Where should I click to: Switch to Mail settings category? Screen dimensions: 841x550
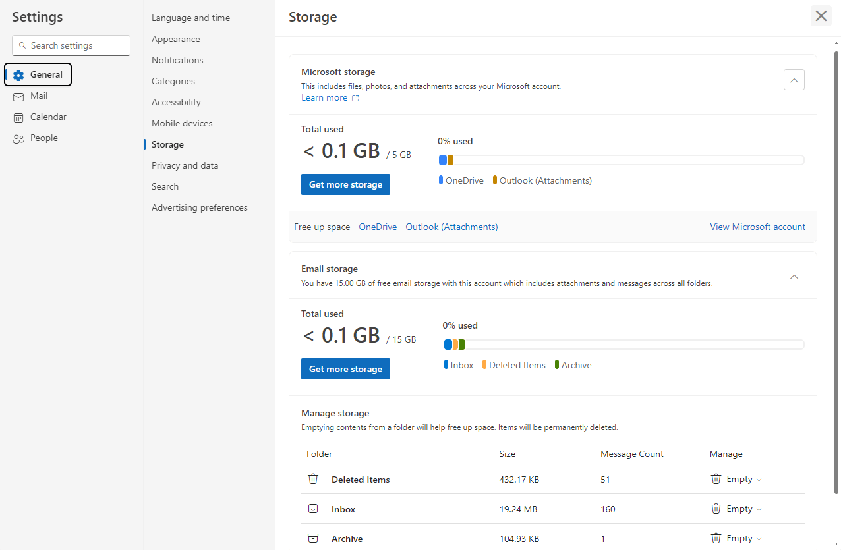tap(38, 96)
